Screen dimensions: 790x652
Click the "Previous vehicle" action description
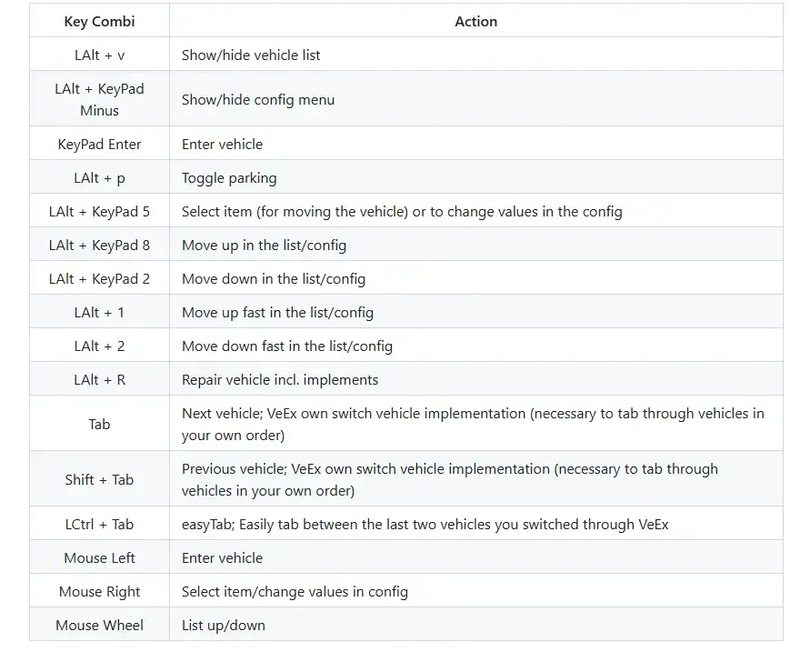click(x=450, y=480)
